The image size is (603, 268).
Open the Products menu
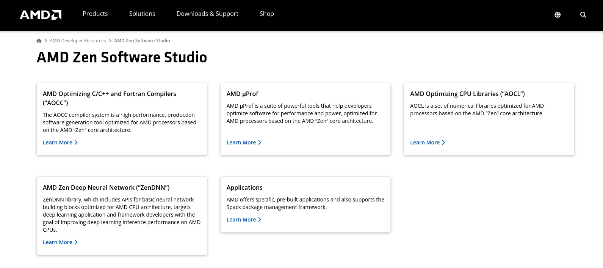pyautogui.click(x=95, y=14)
